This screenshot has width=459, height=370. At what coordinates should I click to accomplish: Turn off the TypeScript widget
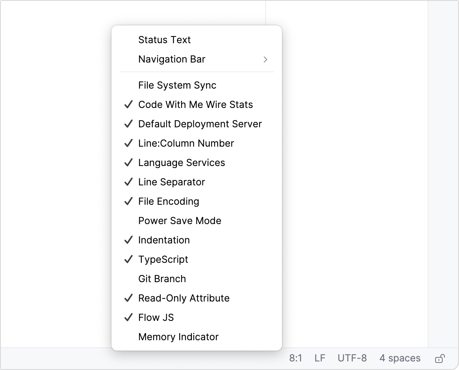[163, 259]
